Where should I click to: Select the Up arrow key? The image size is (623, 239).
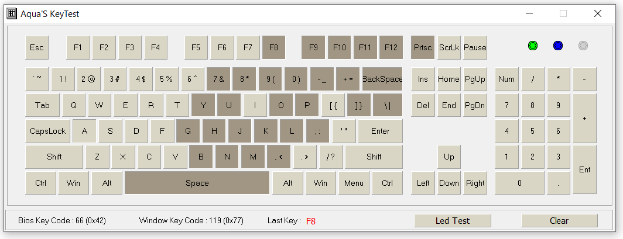tap(449, 157)
